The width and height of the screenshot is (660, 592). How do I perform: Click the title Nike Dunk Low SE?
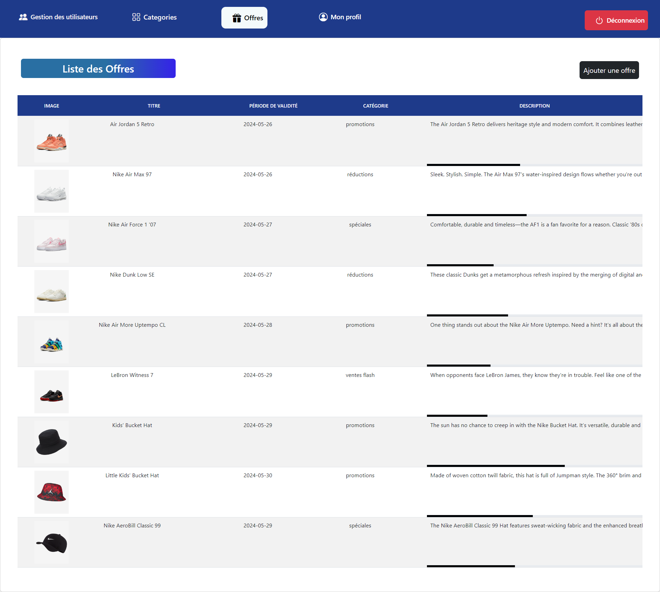pos(132,275)
